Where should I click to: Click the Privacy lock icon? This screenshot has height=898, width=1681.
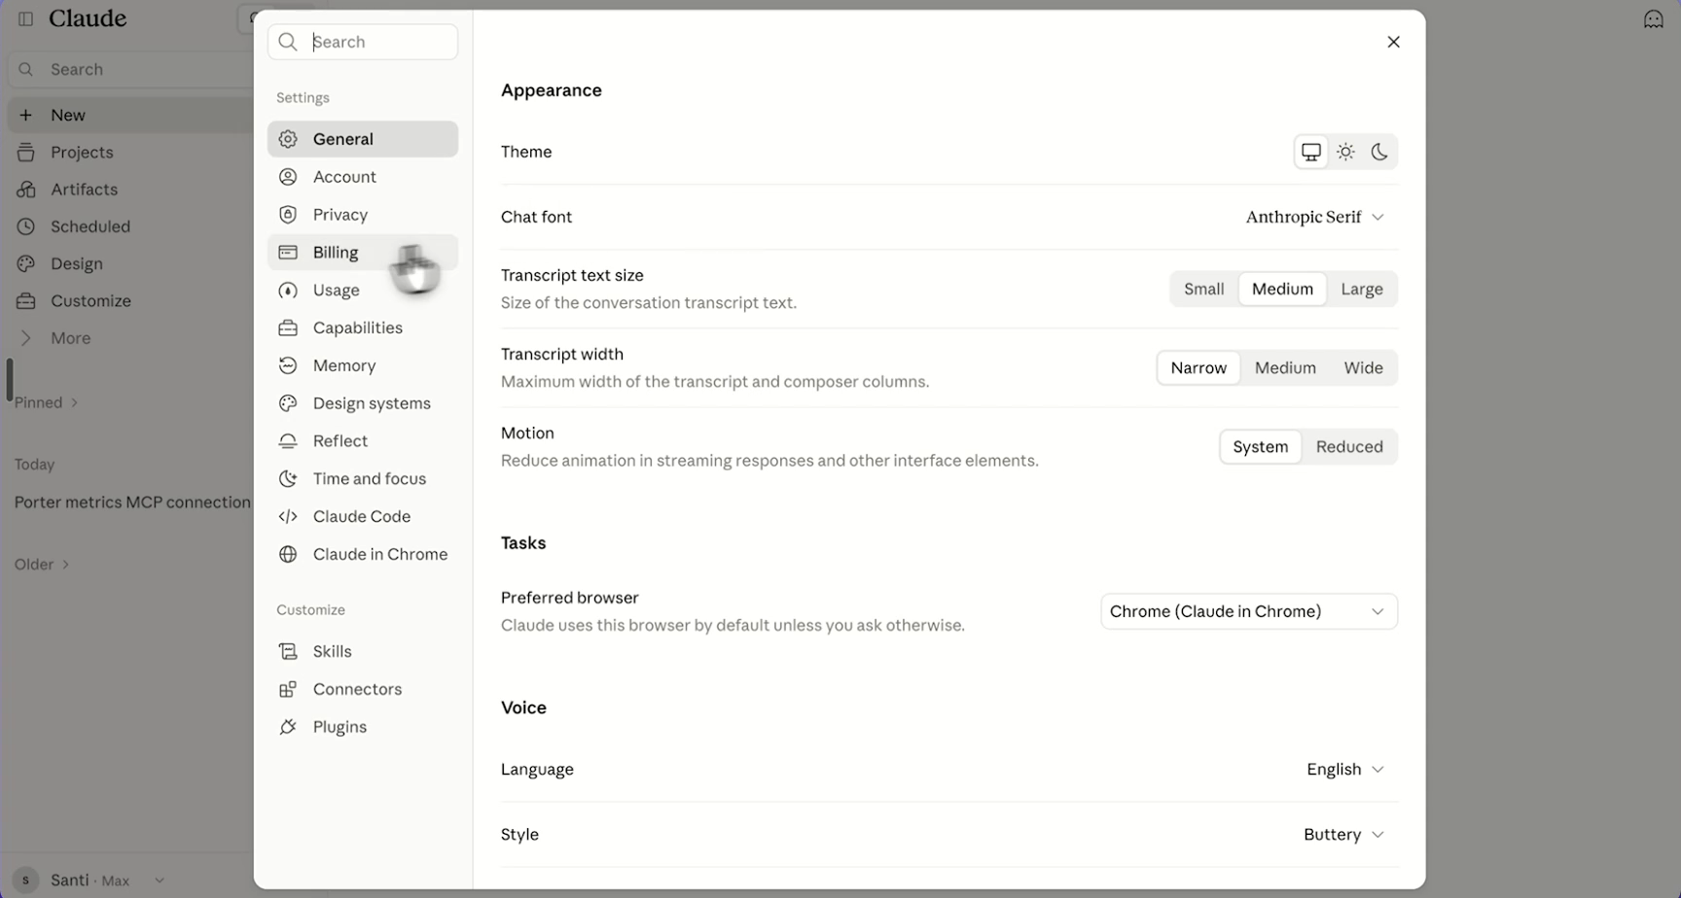point(288,215)
